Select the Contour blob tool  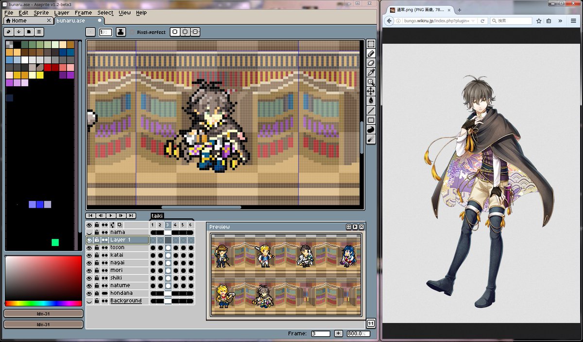pyautogui.click(x=371, y=129)
